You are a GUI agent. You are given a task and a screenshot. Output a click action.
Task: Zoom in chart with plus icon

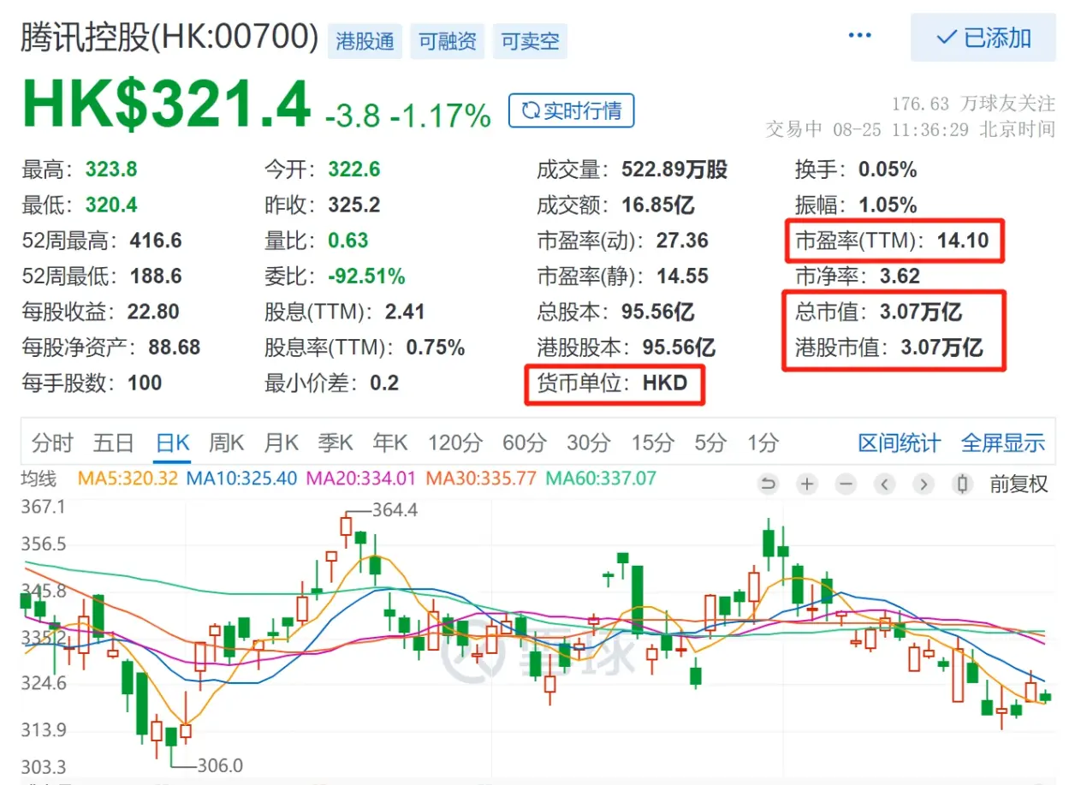click(807, 485)
